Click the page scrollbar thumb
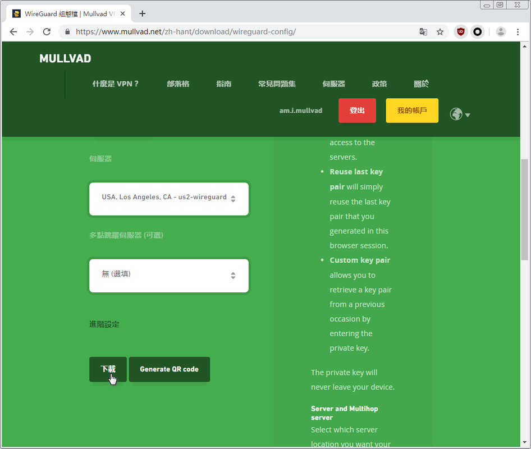The image size is (531, 449). pos(525,209)
